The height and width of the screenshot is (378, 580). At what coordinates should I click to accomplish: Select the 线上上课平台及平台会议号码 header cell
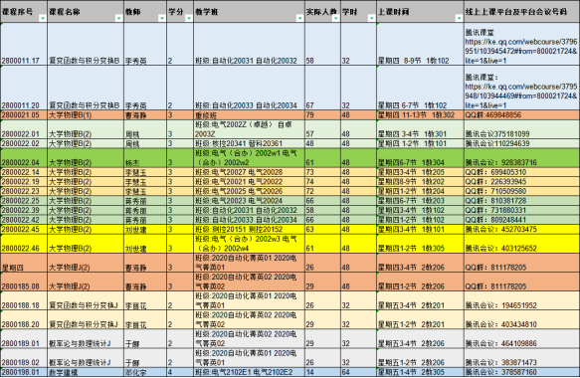coord(521,12)
